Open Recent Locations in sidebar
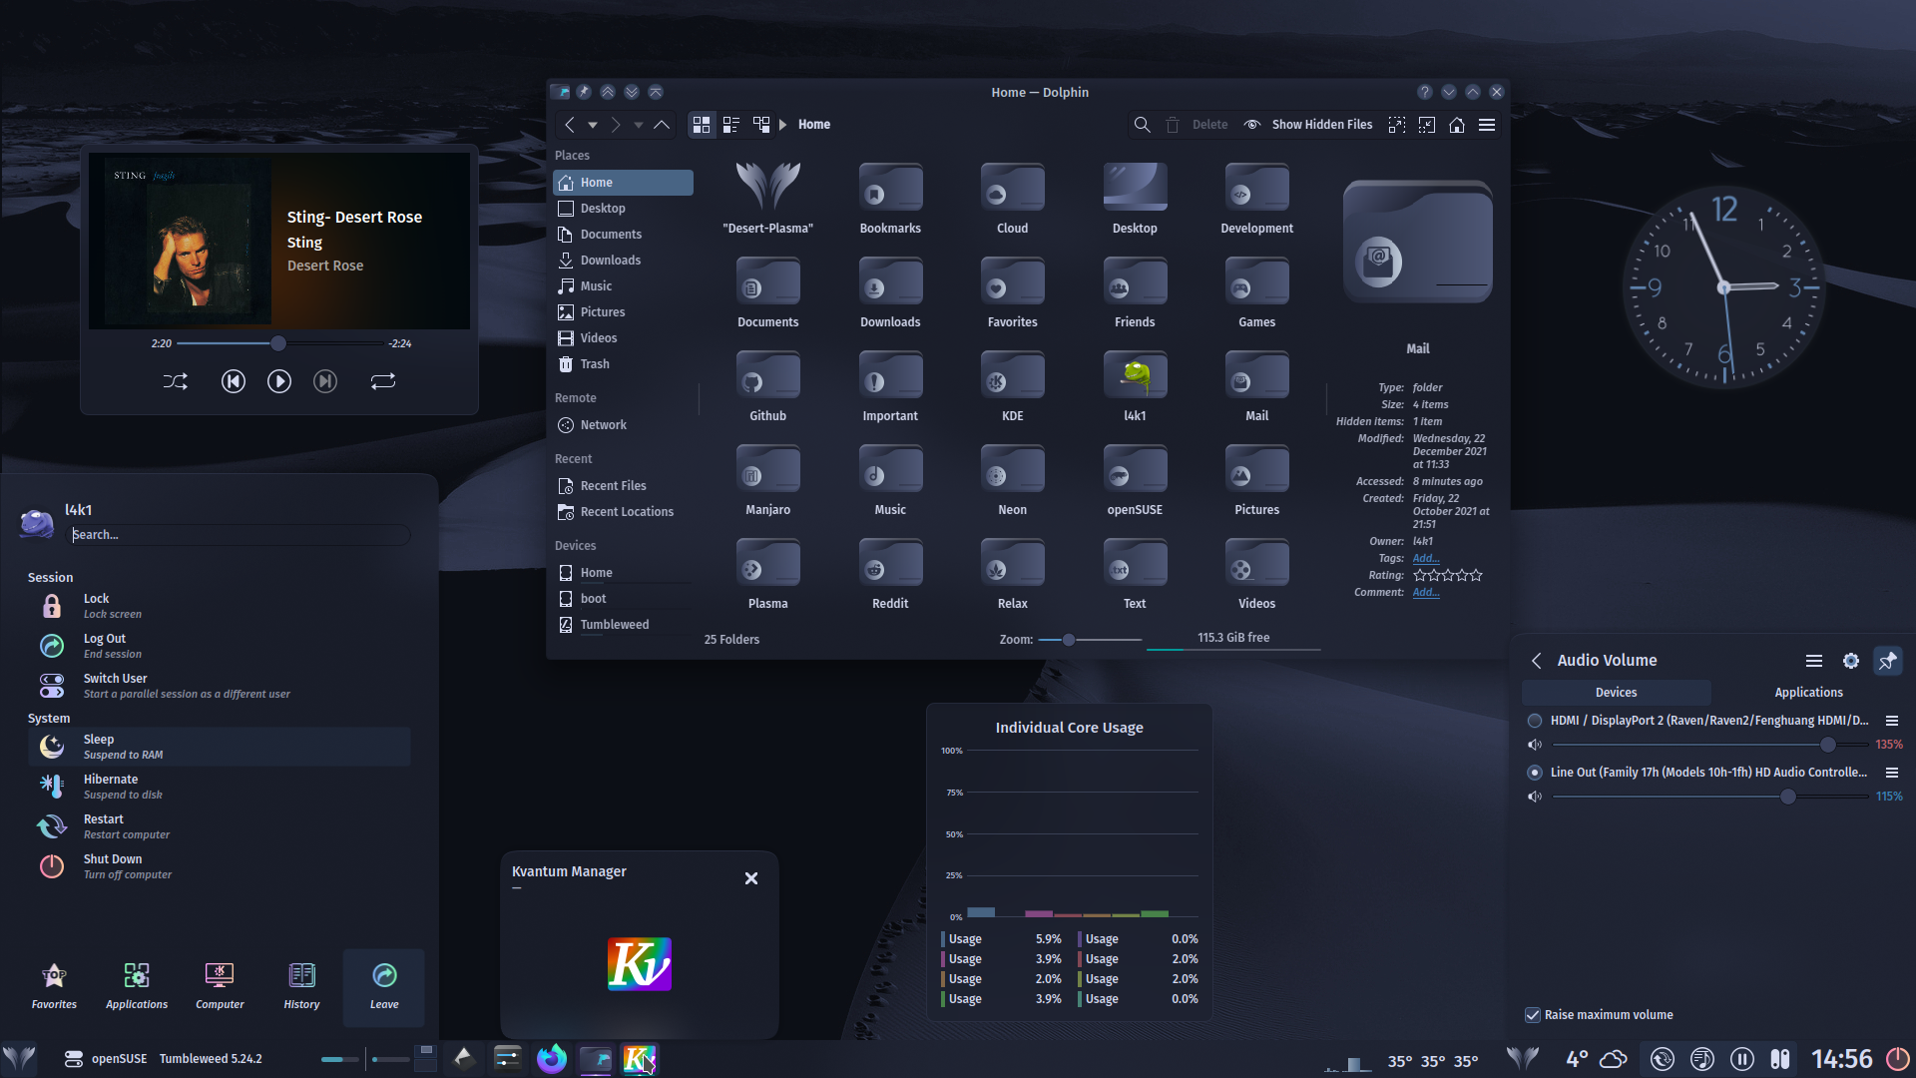 623,512
